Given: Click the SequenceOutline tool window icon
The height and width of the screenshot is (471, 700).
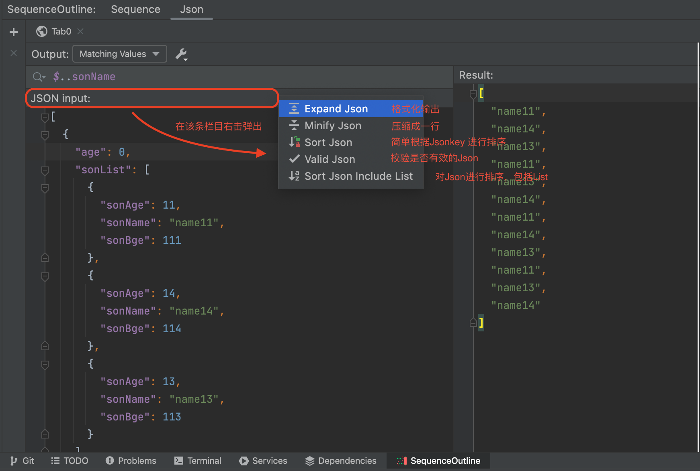Looking at the screenshot, I should coord(401,461).
